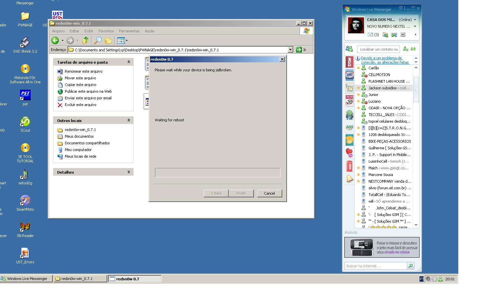Select SE TOOL TUTORIAL desktop icon
Screen dimensions: 481x300
click(x=25, y=153)
